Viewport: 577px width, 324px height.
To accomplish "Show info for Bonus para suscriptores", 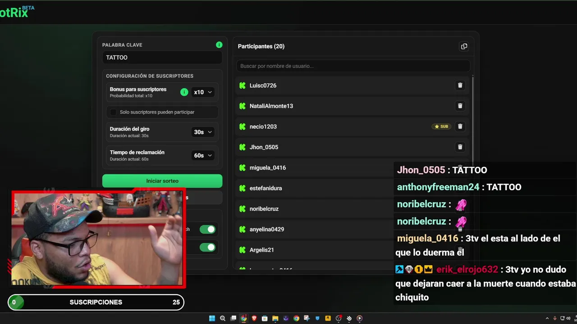I will pos(184,92).
